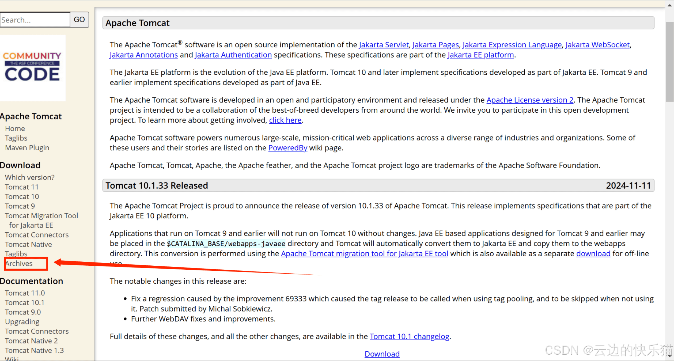The image size is (674, 361).
Task: Click the 'Tomcat 10.1.33 Released' heading
Action: pyautogui.click(x=157, y=185)
